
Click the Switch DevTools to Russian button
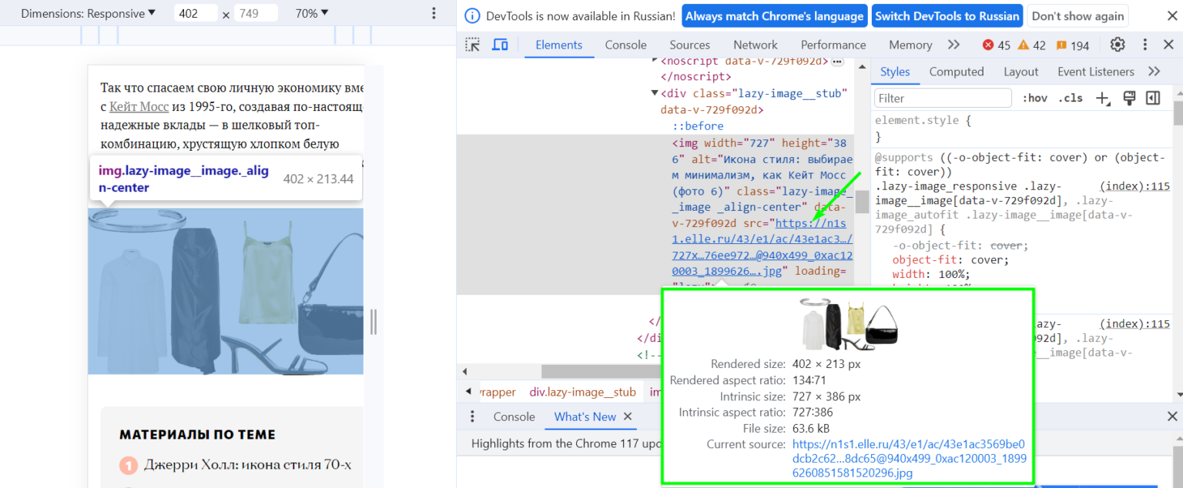(x=947, y=16)
